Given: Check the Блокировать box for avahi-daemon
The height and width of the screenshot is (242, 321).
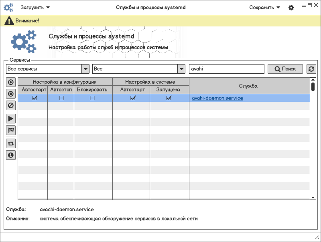Looking at the screenshot, I should pyautogui.click(x=92, y=98).
